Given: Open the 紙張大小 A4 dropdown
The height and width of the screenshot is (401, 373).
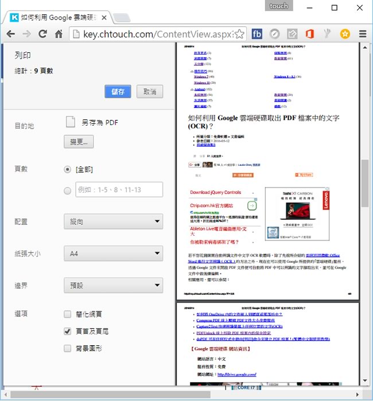Looking at the screenshot, I should point(113,254).
